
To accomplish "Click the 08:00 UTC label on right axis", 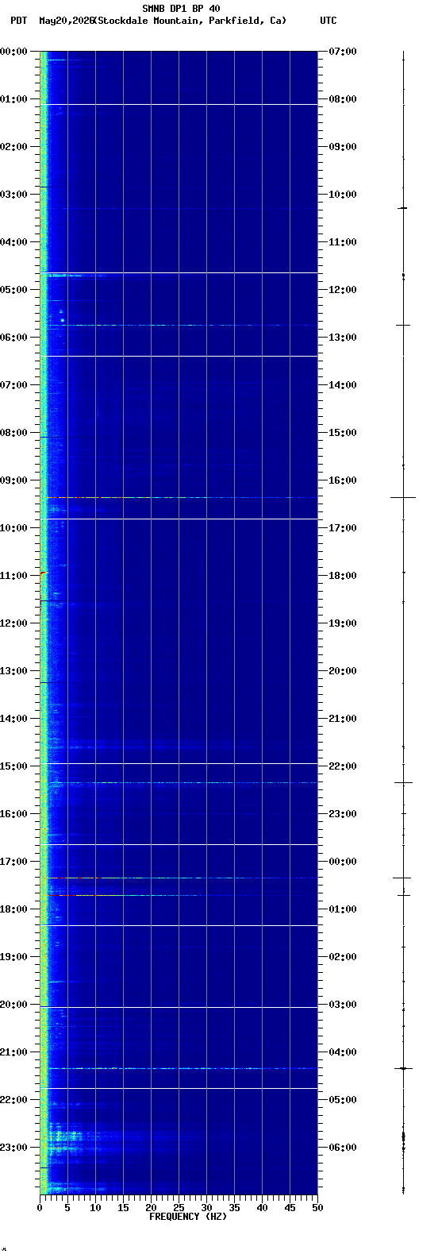I will click(x=342, y=99).
